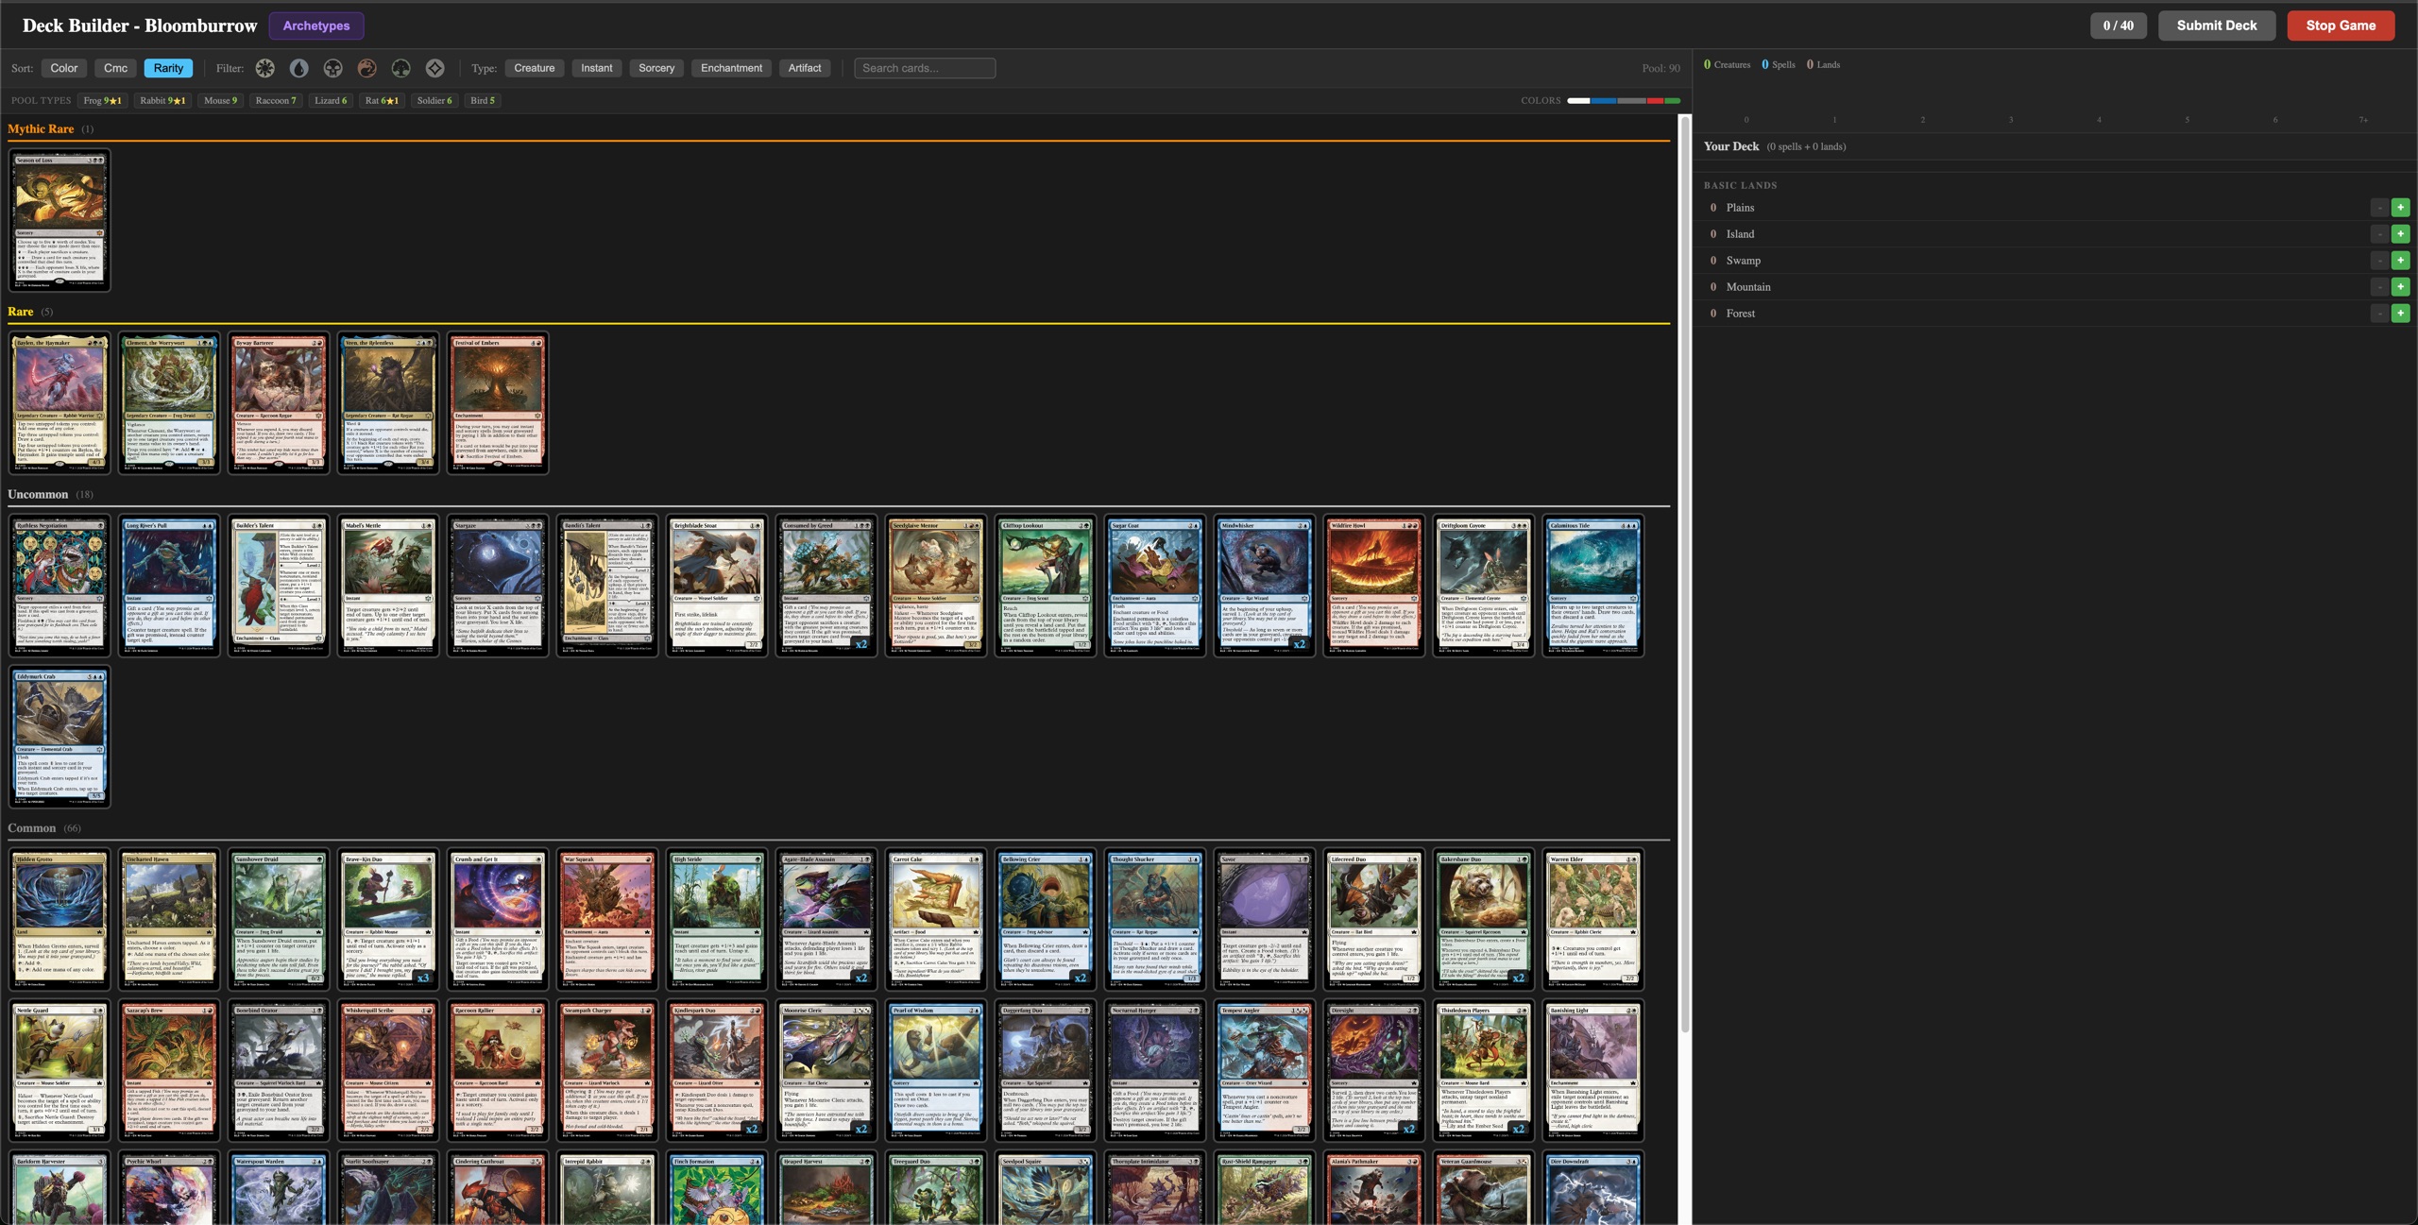Filter cards by blue mana droplet icon
2418x1225 pixels.
pyautogui.click(x=299, y=68)
